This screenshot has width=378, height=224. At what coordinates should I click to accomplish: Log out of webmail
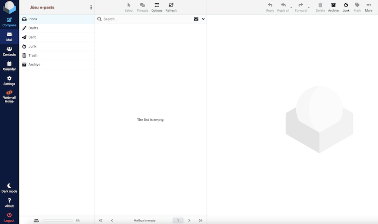coord(9,217)
